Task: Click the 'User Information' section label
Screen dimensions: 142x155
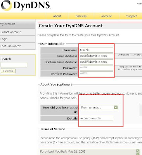Action: pyautogui.click(x=53, y=44)
